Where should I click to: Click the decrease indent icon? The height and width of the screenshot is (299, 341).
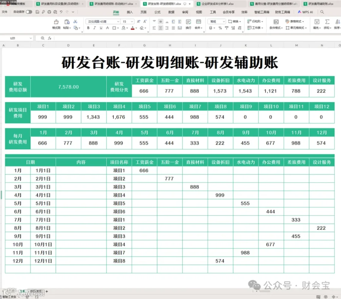(173, 21)
